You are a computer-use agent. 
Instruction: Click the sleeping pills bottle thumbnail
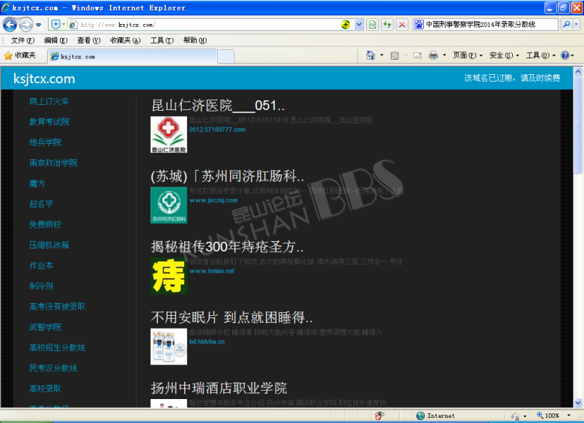pyautogui.click(x=168, y=347)
